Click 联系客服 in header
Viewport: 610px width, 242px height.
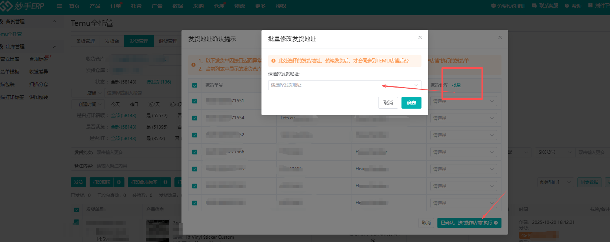[545, 6]
